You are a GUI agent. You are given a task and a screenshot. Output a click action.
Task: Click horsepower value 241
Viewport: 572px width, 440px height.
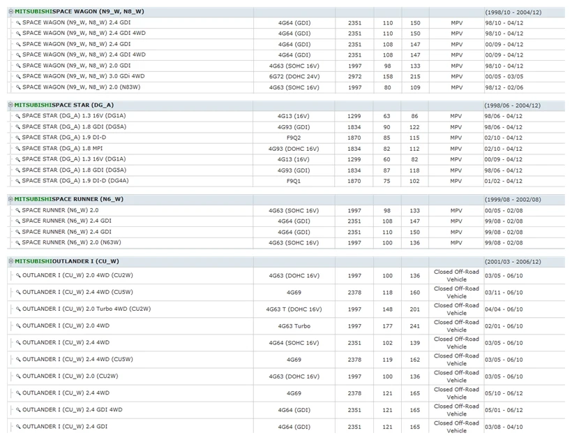pos(415,326)
